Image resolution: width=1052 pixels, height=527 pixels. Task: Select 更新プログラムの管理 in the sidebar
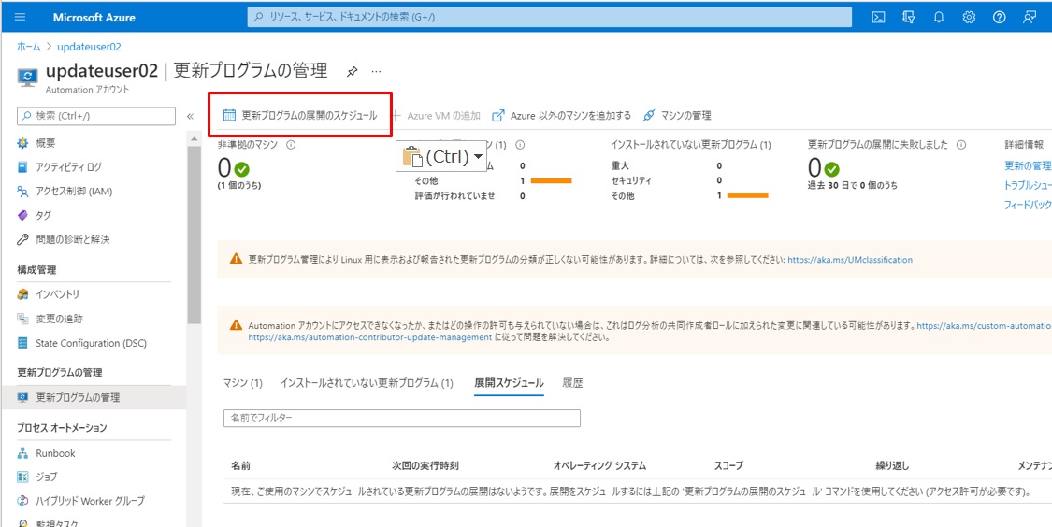(94, 398)
